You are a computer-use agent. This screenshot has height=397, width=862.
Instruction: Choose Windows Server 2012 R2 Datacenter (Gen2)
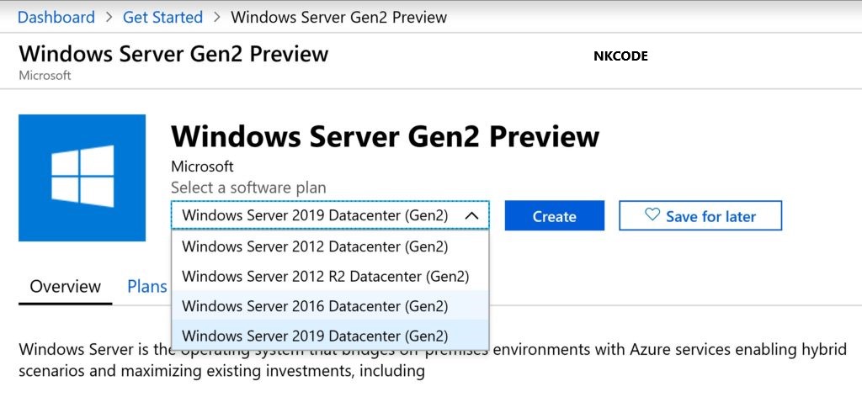[x=325, y=276]
